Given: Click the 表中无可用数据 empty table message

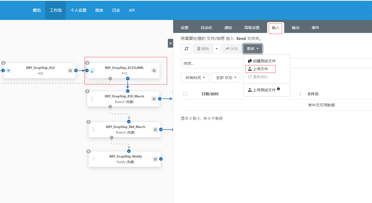Looking at the screenshot, I should (x=321, y=105).
